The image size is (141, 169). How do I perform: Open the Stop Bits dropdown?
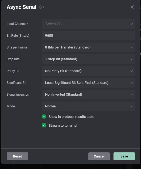coord(88,59)
